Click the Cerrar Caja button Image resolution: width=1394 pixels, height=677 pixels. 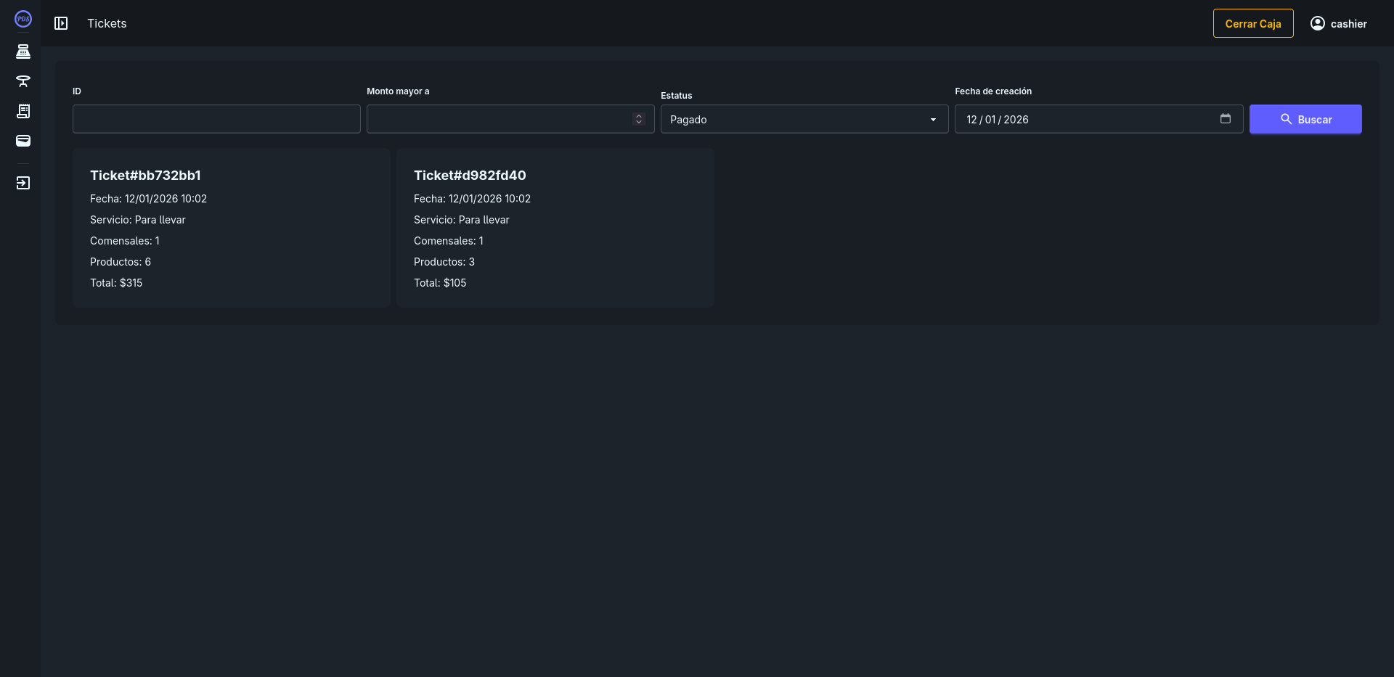(1252, 23)
